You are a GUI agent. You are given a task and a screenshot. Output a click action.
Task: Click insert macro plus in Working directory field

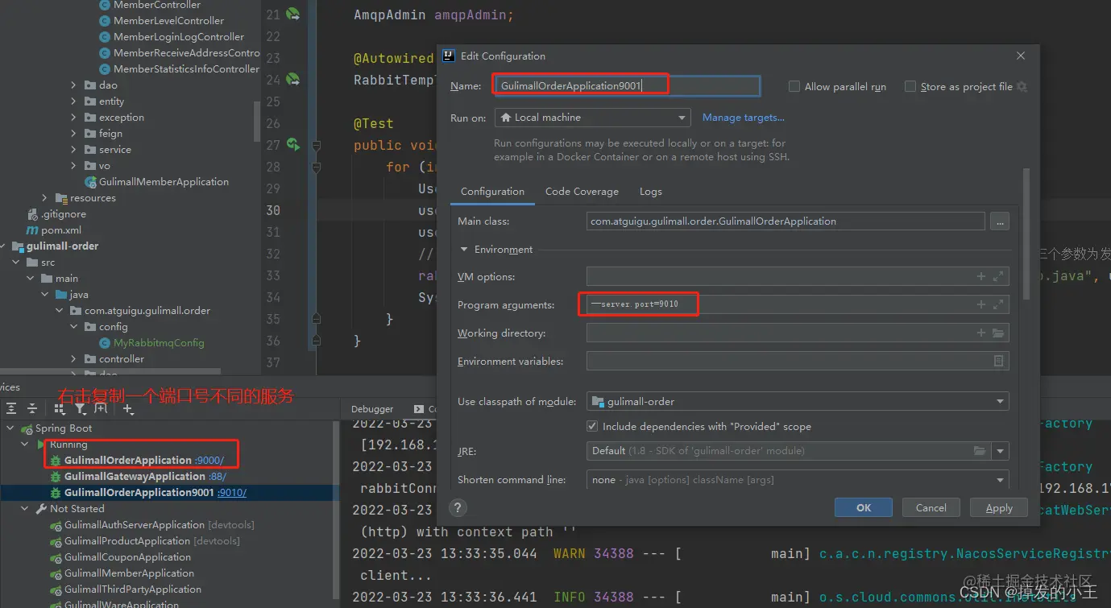click(x=981, y=333)
